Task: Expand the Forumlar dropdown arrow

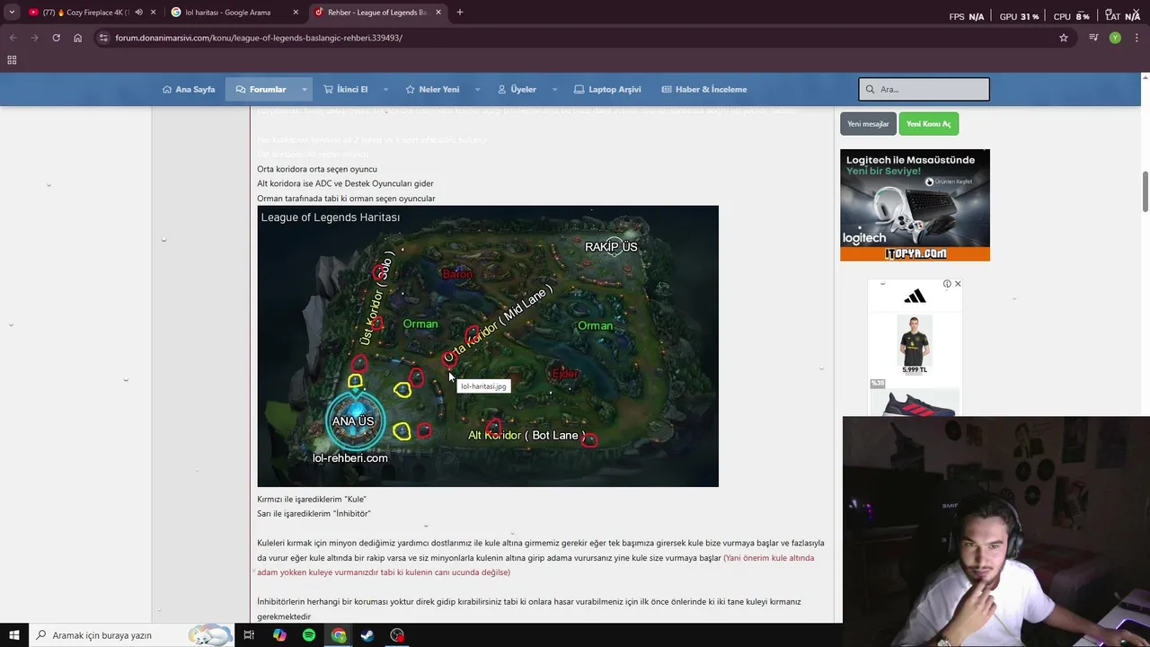Action: [304, 89]
